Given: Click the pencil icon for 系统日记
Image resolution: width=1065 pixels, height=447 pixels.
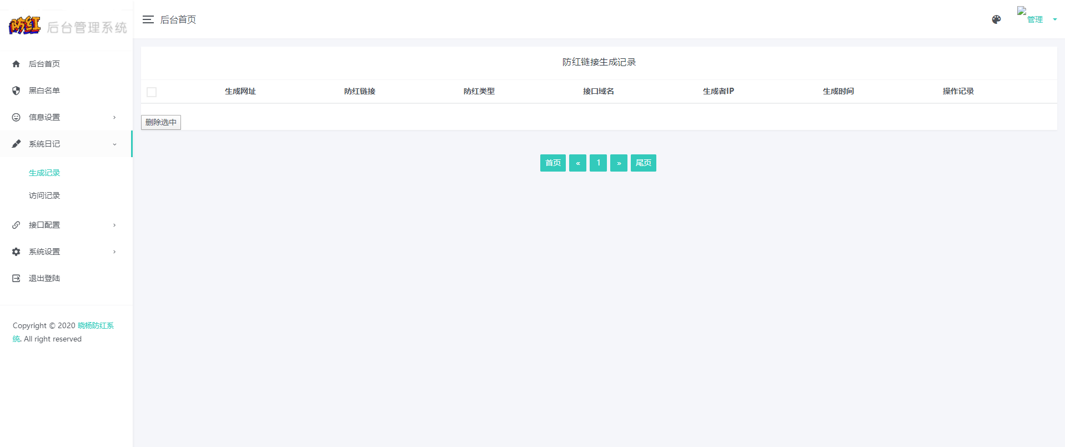Looking at the screenshot, I should [16, 144].
